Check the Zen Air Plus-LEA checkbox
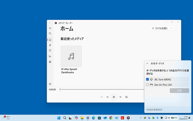The image size is (193, 121). coord(147,85)
